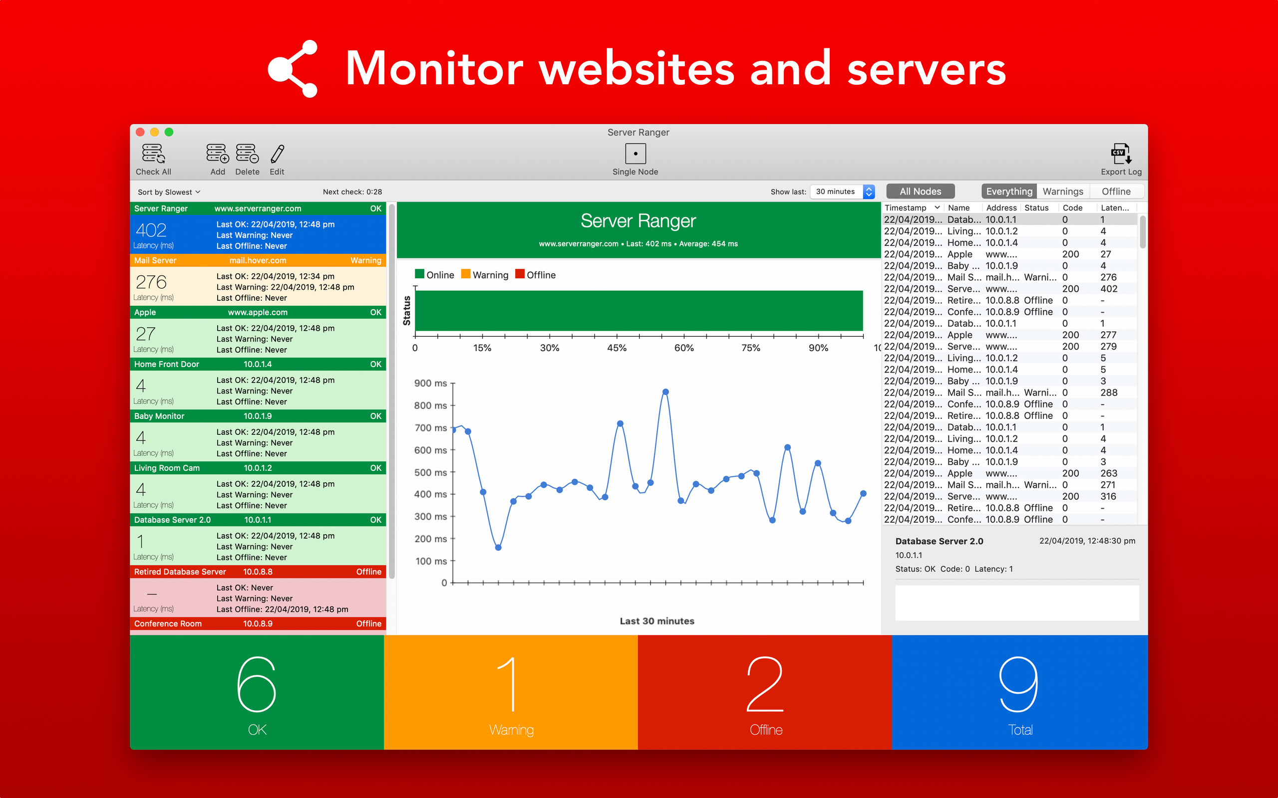Click the Last 30 minutes chart caption
This screenshot has height=798, width=1278.
[657, 621]
